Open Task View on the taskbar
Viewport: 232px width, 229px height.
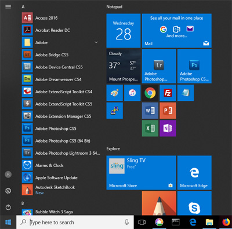(x=142, y=222)
